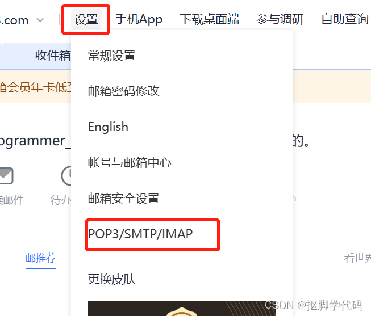Image resolution: width=371 pixels, height=316 pixels.
Task: Select the 邮推荐 tab
Action: point(41,258)
